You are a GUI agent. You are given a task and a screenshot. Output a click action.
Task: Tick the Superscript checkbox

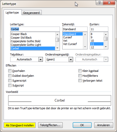click(x=10, y=81)
